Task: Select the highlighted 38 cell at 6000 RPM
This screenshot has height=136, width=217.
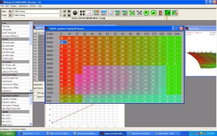Action: pyautogui.click(x=61, y=42)
